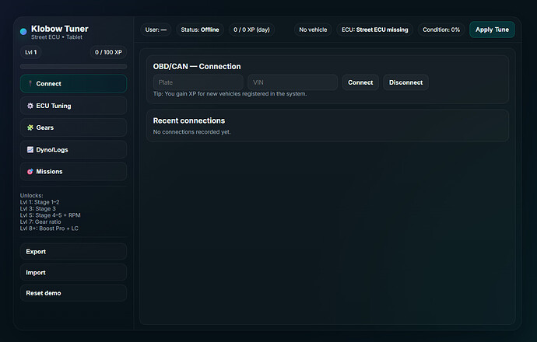The image size is (537, 342).
Task: Open the Dyno/Logs chart section
Action: pyautogui.click(x=73, y=149)
